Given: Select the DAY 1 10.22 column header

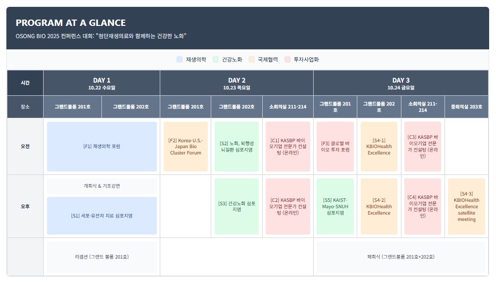Looking at the screenshot, I should pos(101,83).
